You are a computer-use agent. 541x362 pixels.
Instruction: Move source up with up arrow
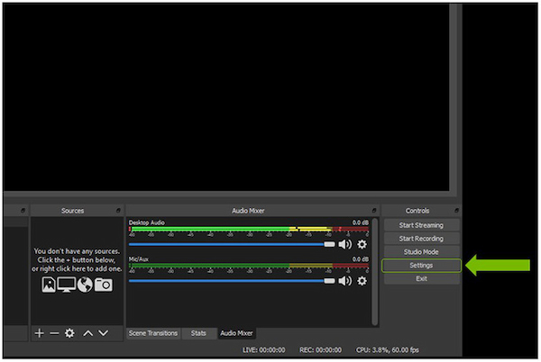(88, 333)
